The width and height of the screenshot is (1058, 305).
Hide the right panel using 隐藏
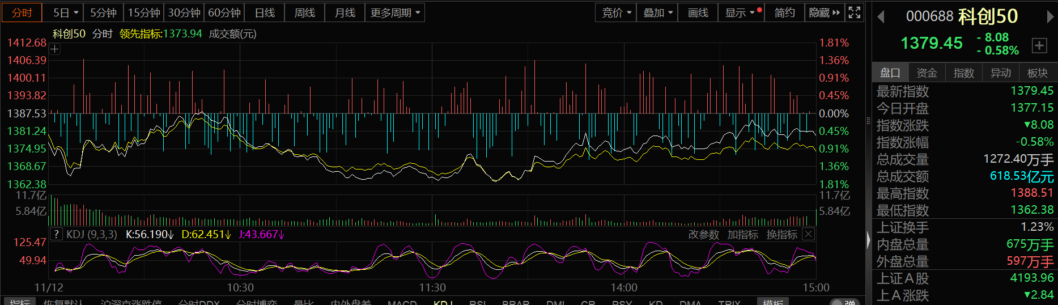pyautogui.click(x=824, y=12)
